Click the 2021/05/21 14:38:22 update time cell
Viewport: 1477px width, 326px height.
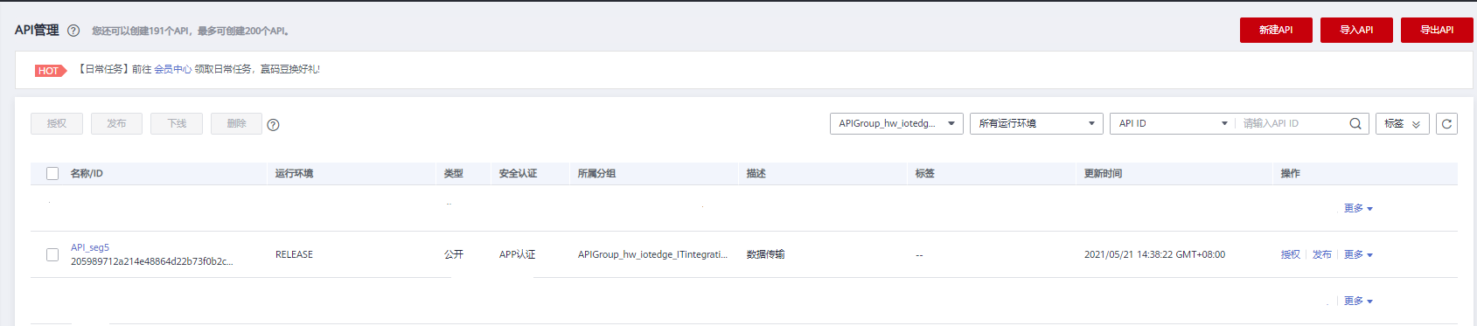pos(1154,255)
